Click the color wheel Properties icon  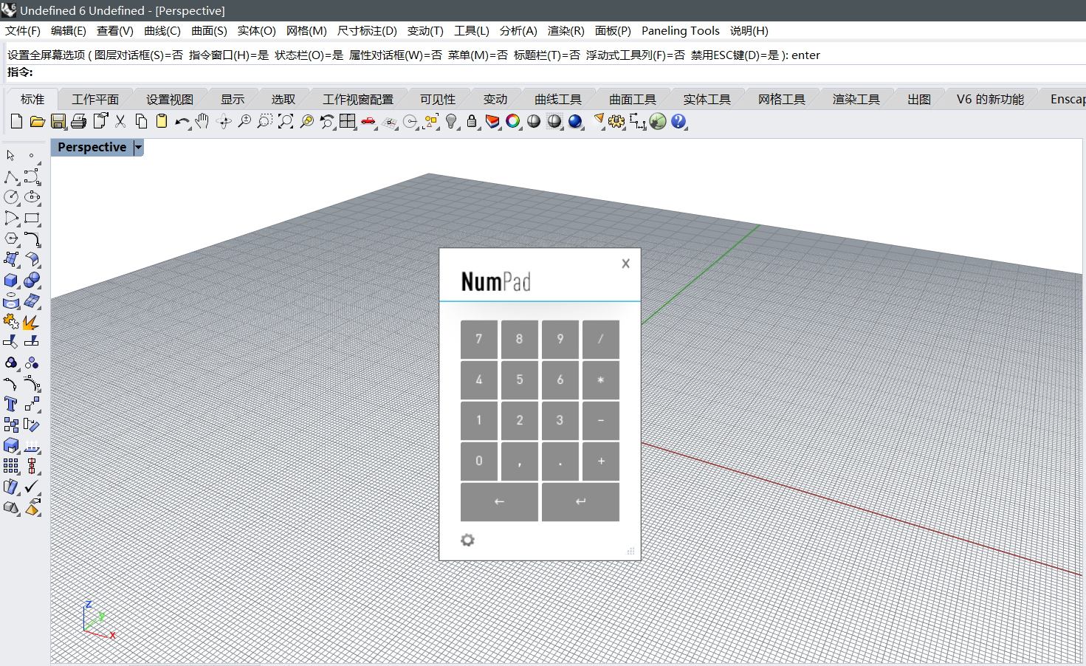(513, 122)
